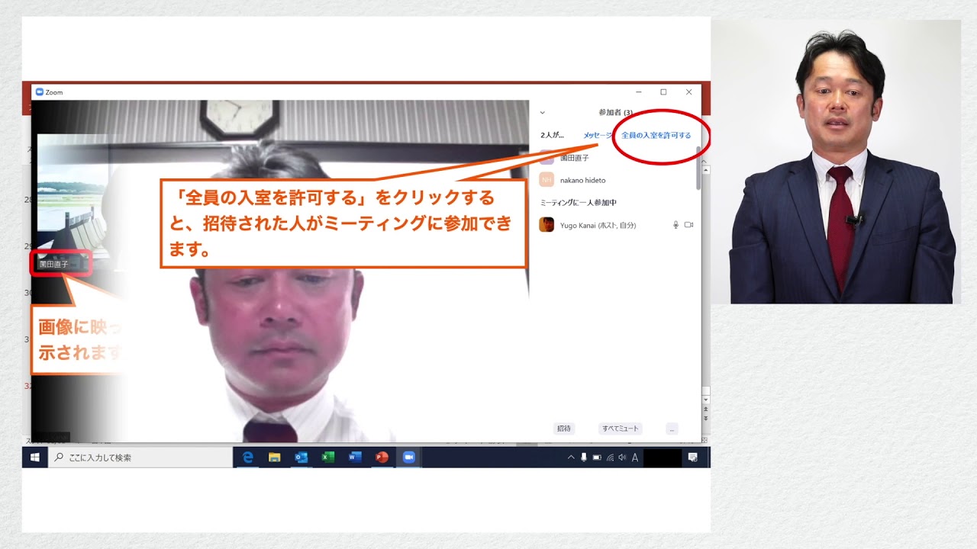977x549 pixels.
Task: Click the participants list scrollbar
Action: coord(698,169)
